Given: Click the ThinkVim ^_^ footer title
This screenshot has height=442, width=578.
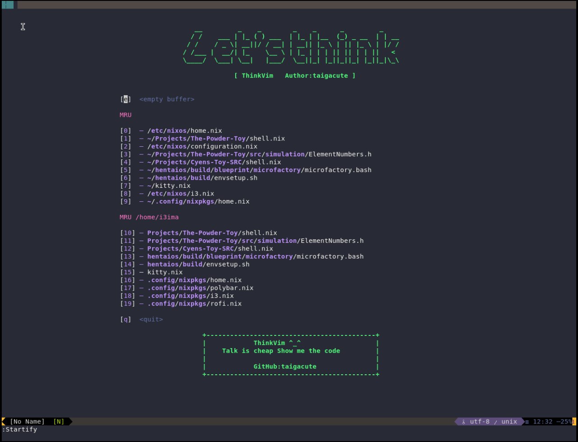Looking at the screenshot, I should click(x=277, y=343).
